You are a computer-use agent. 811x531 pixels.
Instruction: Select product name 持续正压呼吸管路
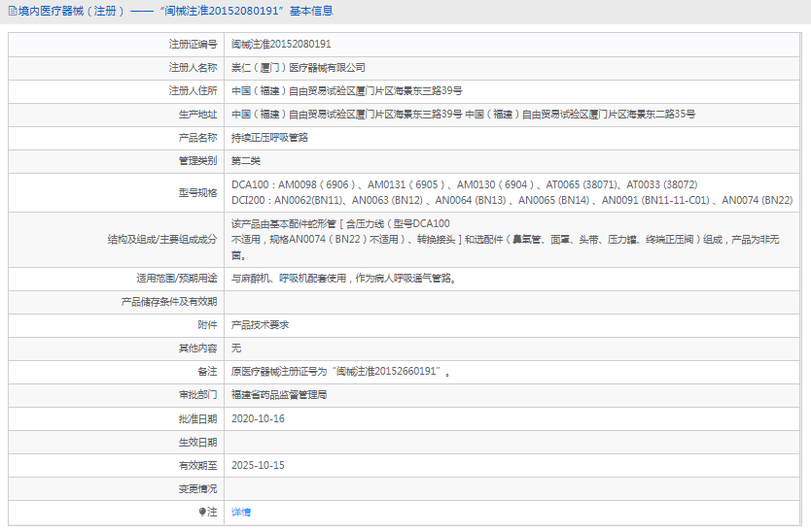(x=269, y=138)
